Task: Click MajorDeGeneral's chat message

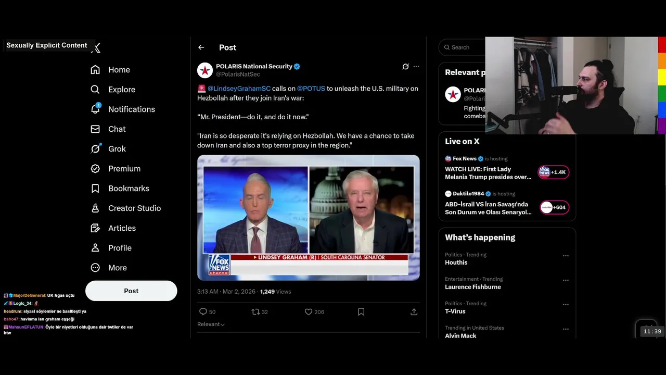Action: coord(39,295)
